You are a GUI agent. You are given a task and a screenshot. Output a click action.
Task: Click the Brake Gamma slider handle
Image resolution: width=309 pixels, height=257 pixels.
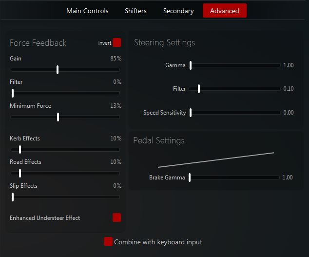(x=190, y=178)
